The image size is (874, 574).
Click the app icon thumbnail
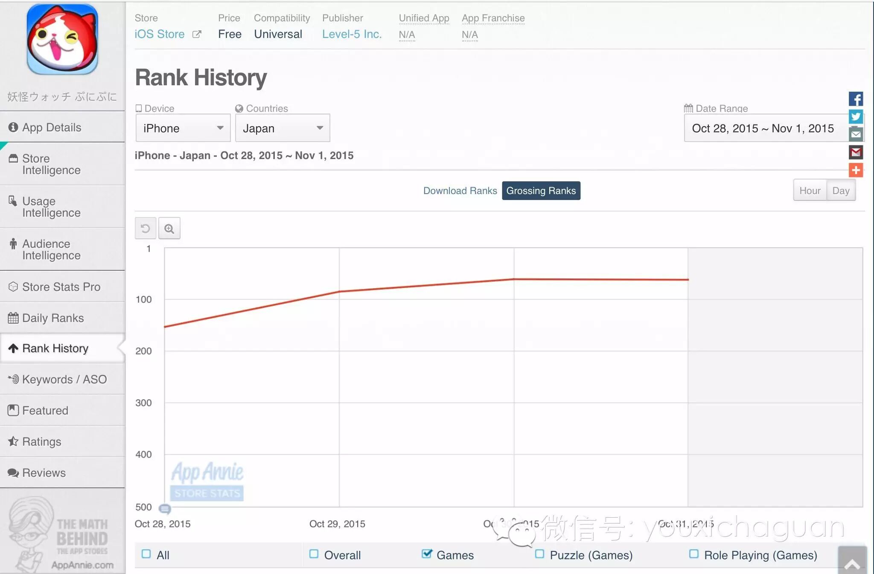(x=62, y=39)
